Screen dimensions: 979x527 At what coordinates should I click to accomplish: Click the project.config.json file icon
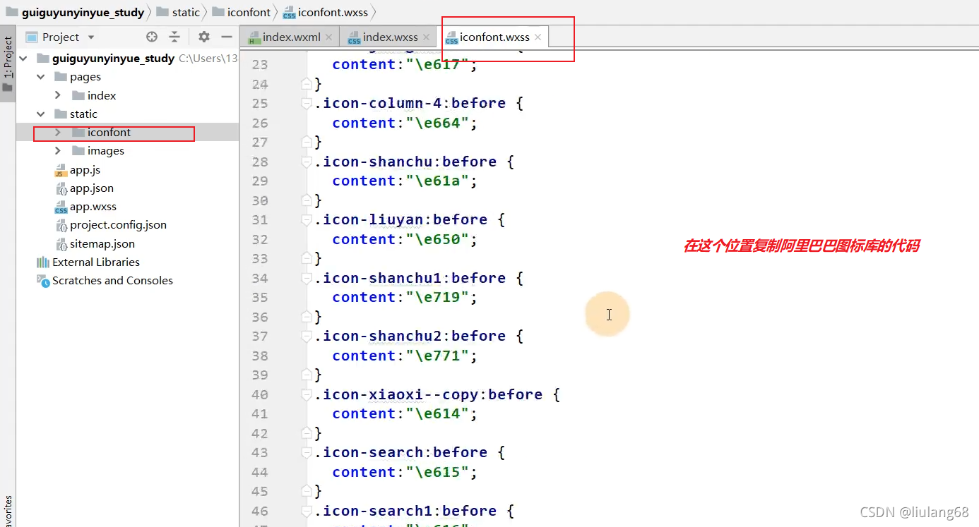pyautogui.click(x=62, y=225)
